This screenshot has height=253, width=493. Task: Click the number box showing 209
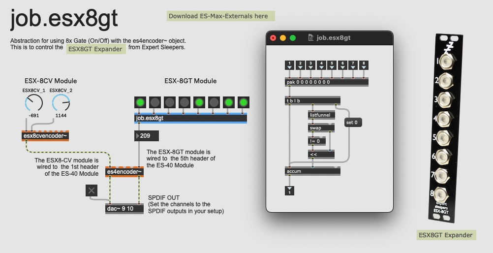[x=147, y=136]
